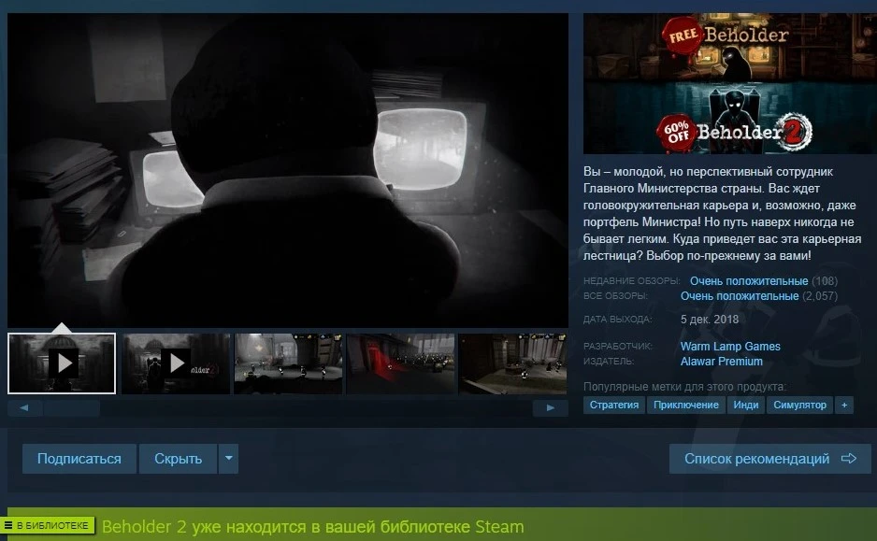Screen dimensions: 877x541
Task: Click the main trailer video area
Action: click(x=287, y=170)
